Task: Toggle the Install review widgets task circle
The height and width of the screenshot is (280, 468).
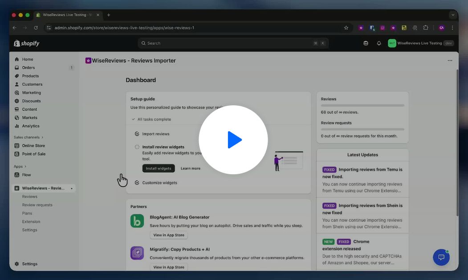Action: (x=137, y=147)
